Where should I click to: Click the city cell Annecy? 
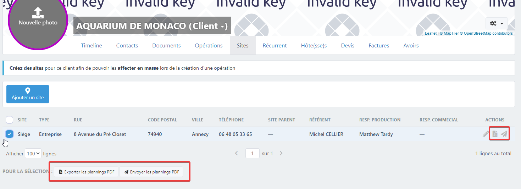(x=200, y=134)
